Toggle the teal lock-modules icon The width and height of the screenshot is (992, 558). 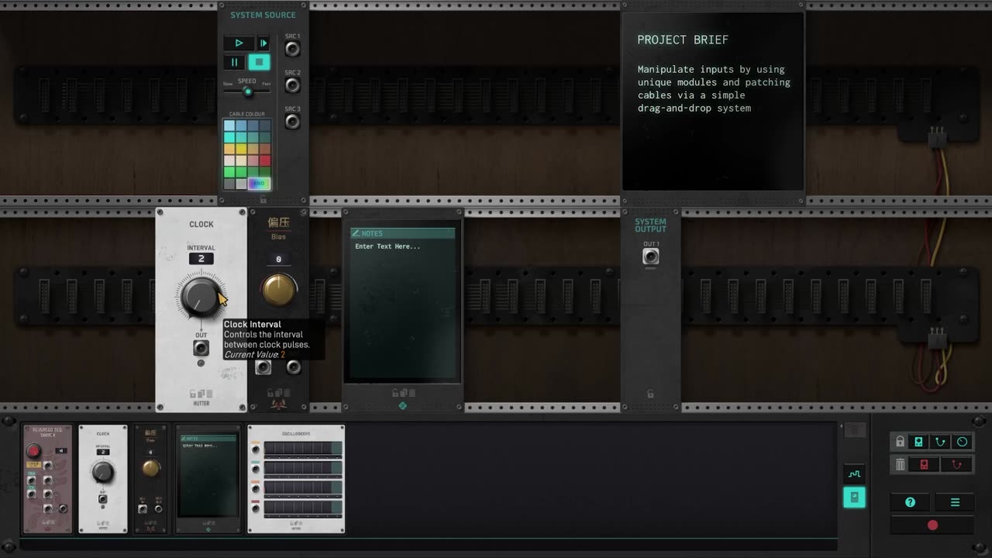click(x=918, y=442)
